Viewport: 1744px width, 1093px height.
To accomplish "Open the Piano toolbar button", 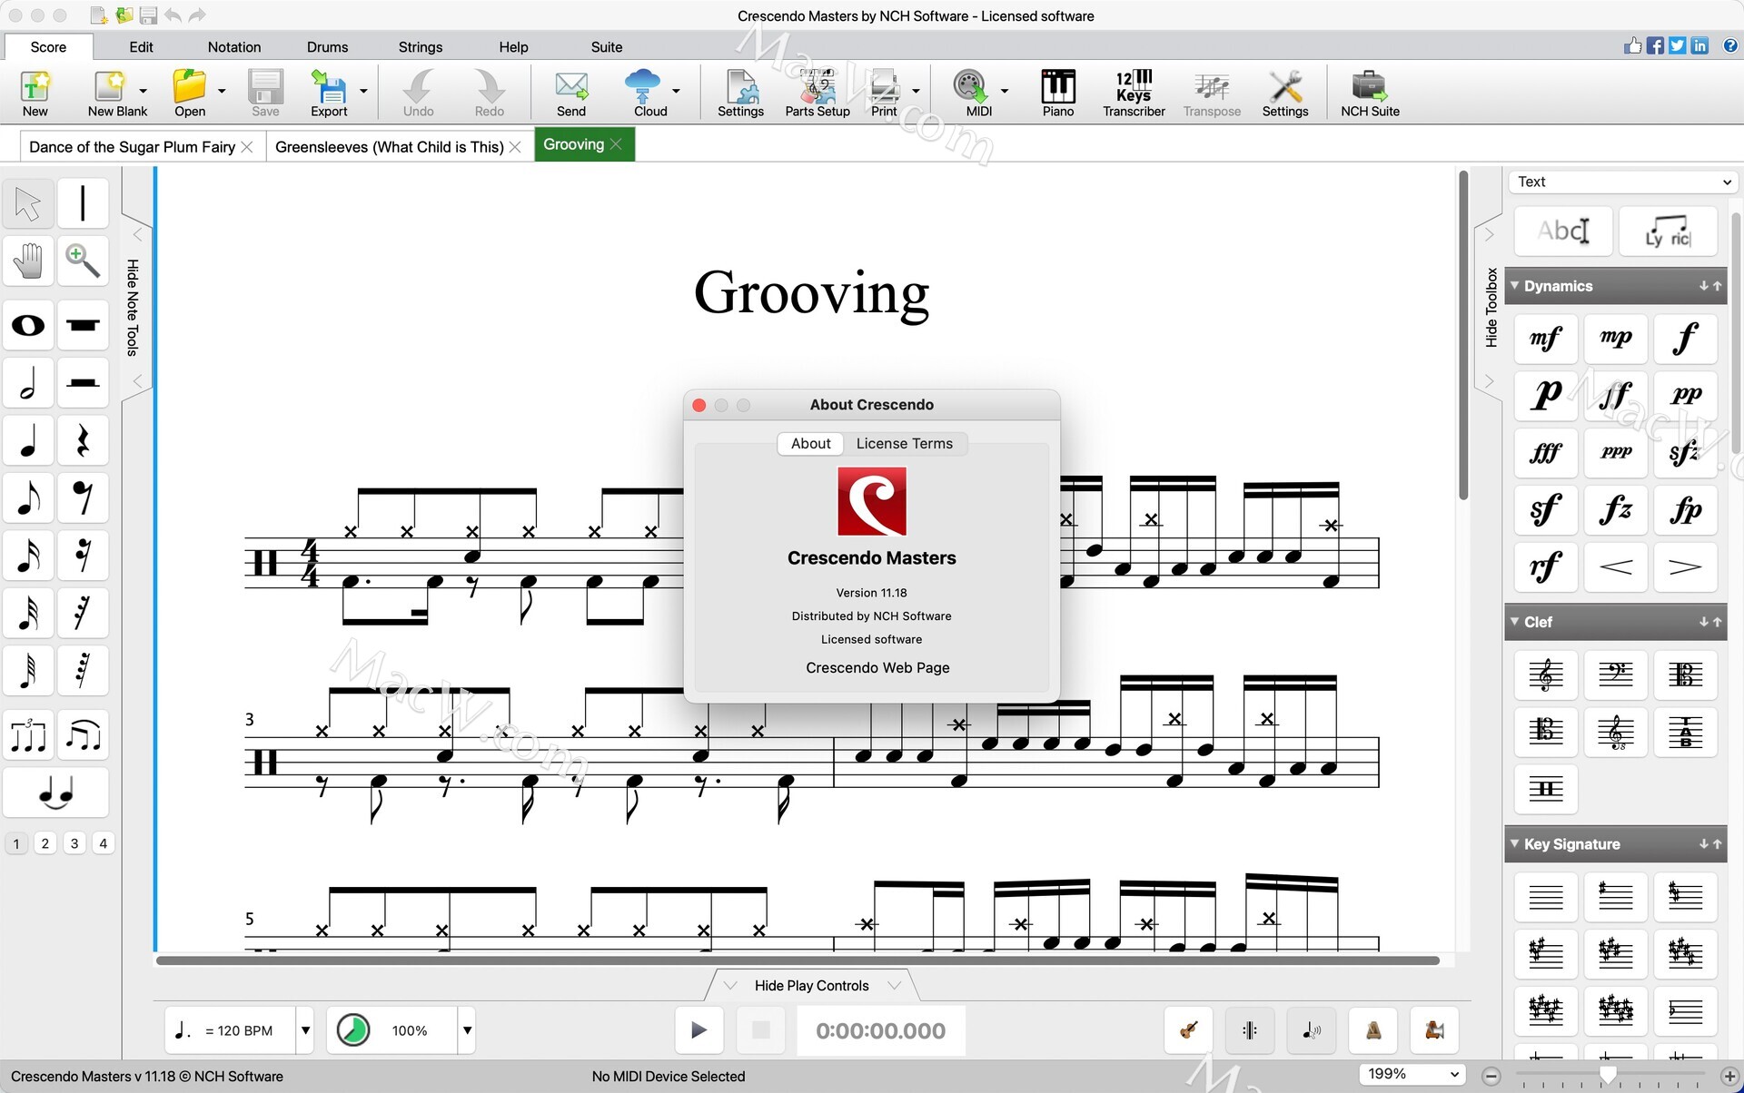I will point(1058,93).
